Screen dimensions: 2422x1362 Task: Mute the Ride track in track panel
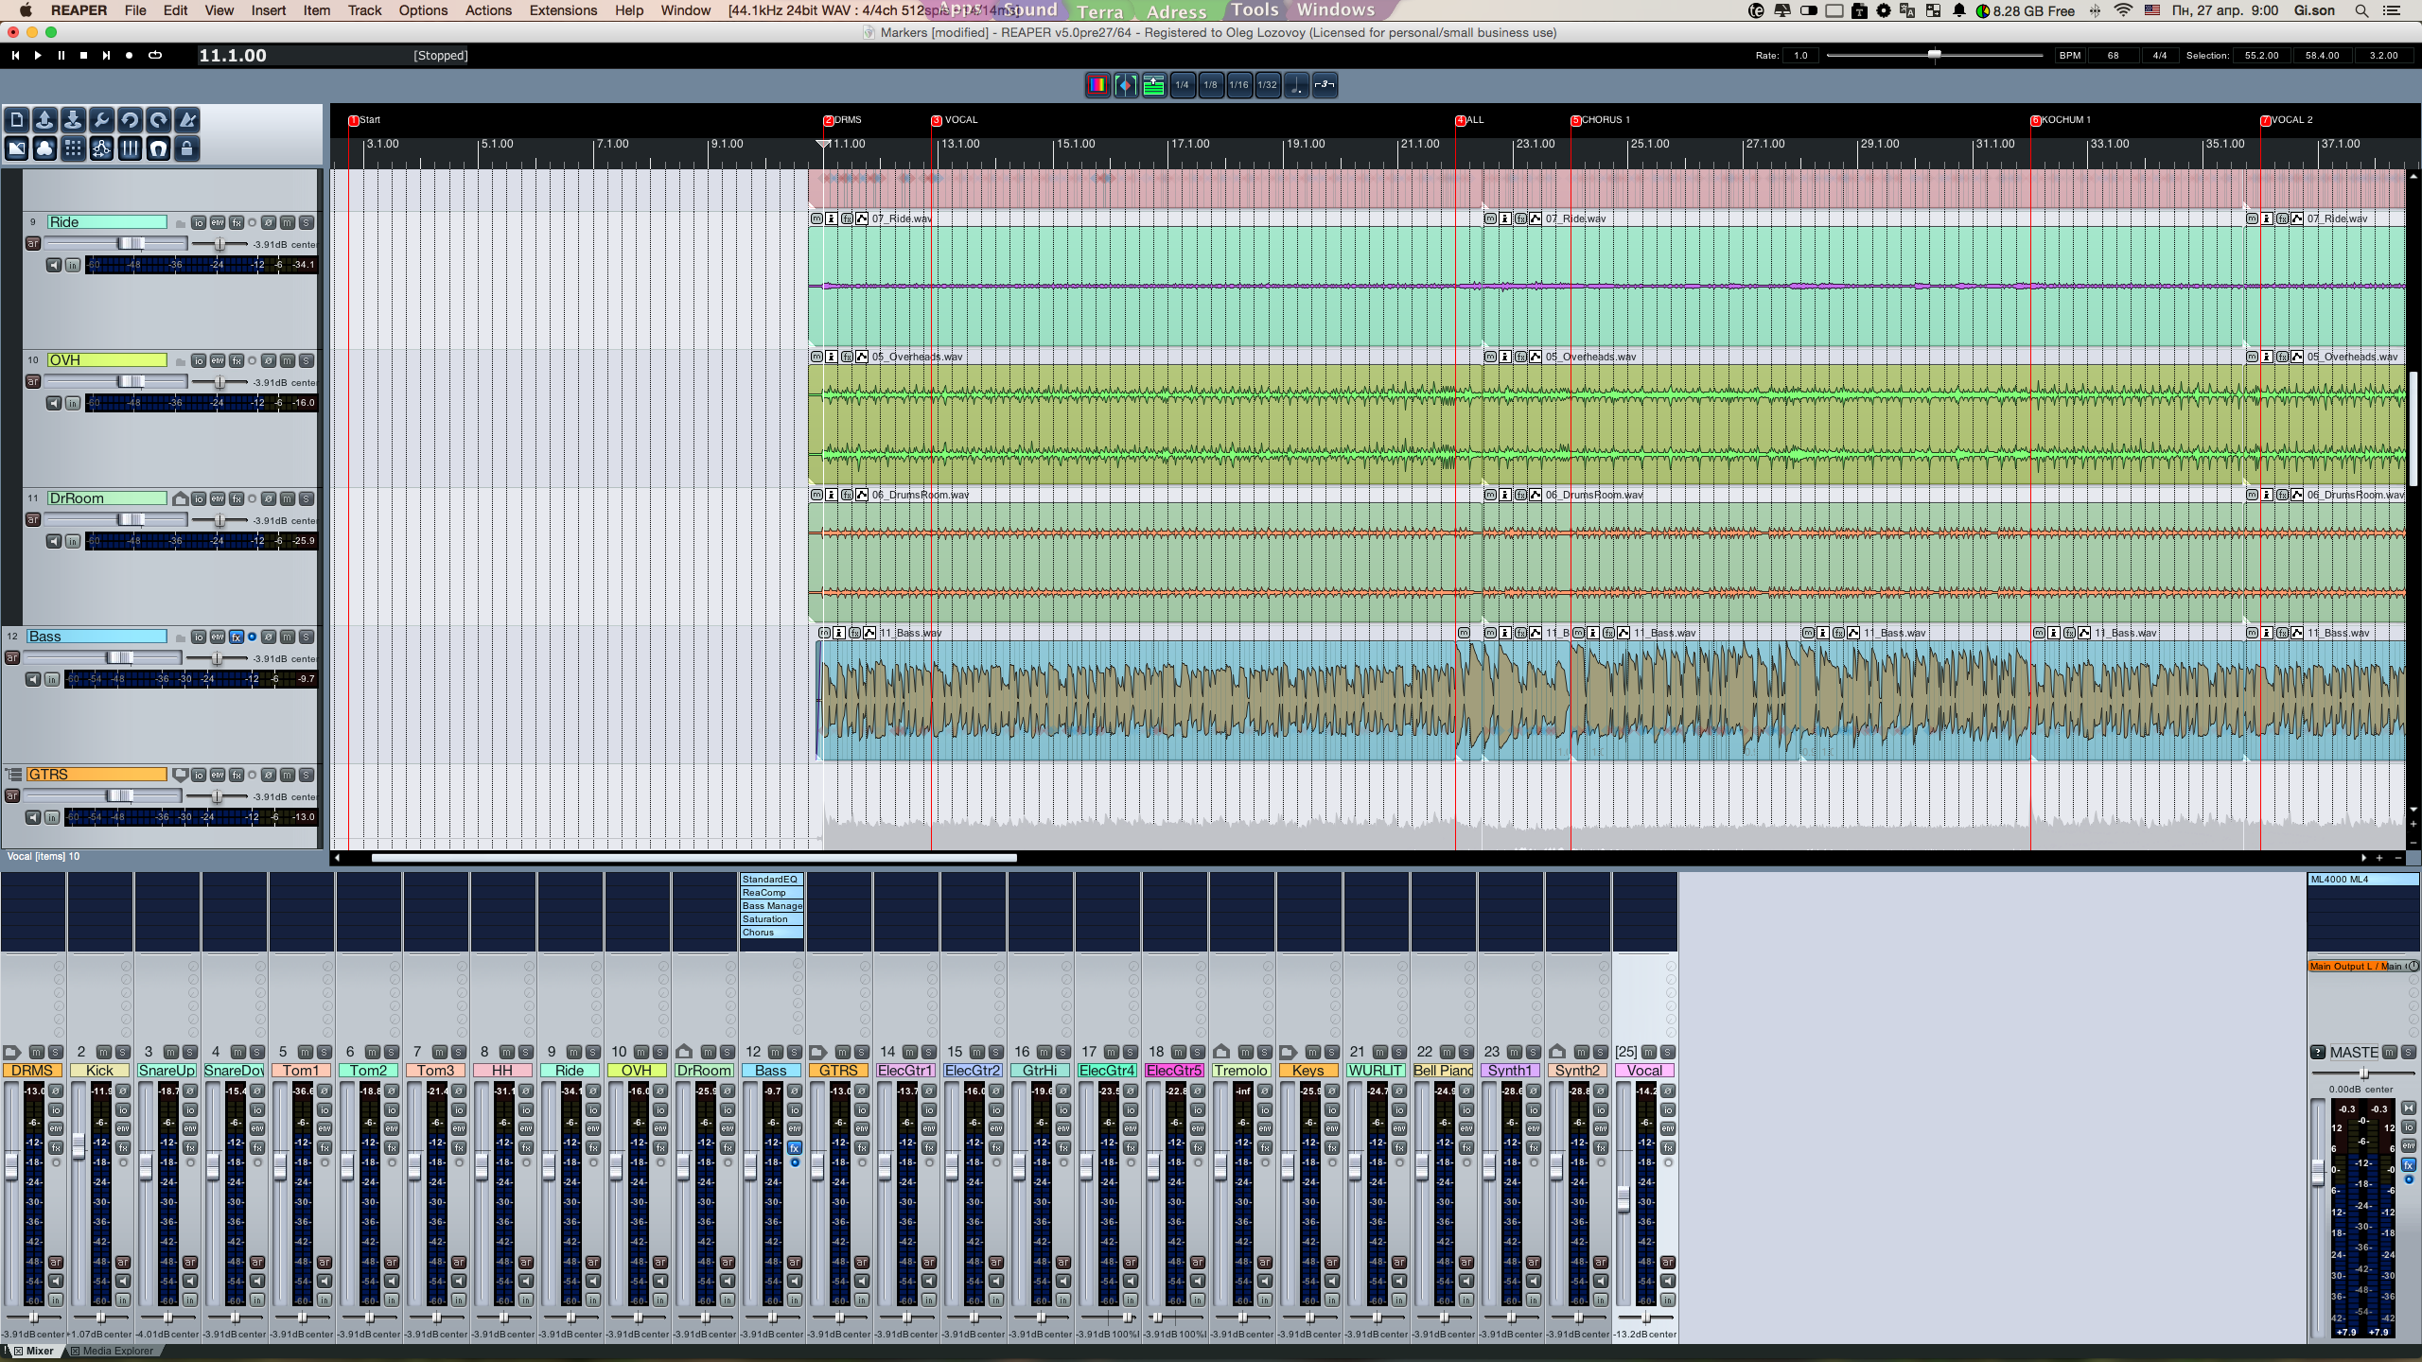pos(288,223)
